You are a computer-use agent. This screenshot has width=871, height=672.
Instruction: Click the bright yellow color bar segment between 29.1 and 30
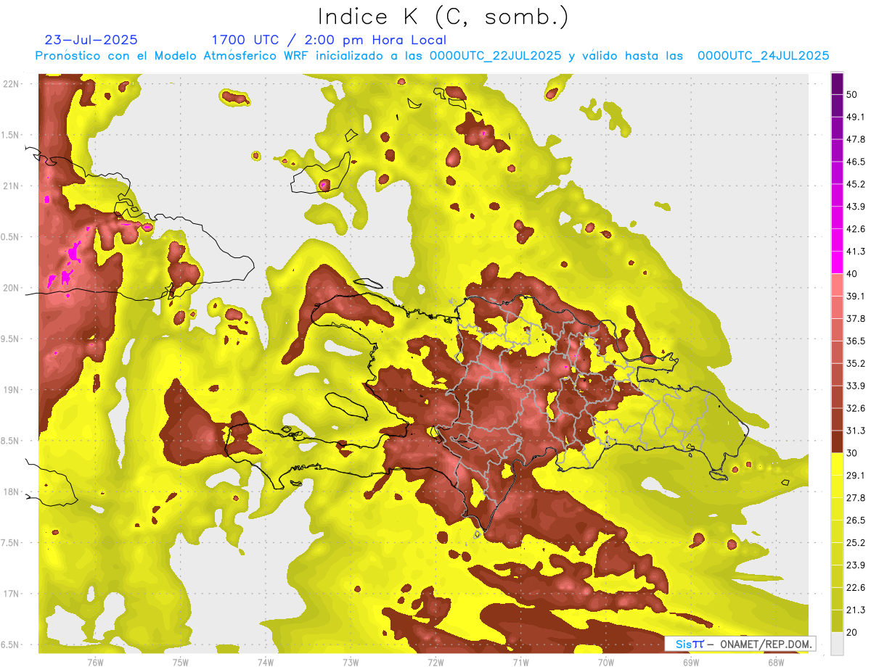point(838,464)
